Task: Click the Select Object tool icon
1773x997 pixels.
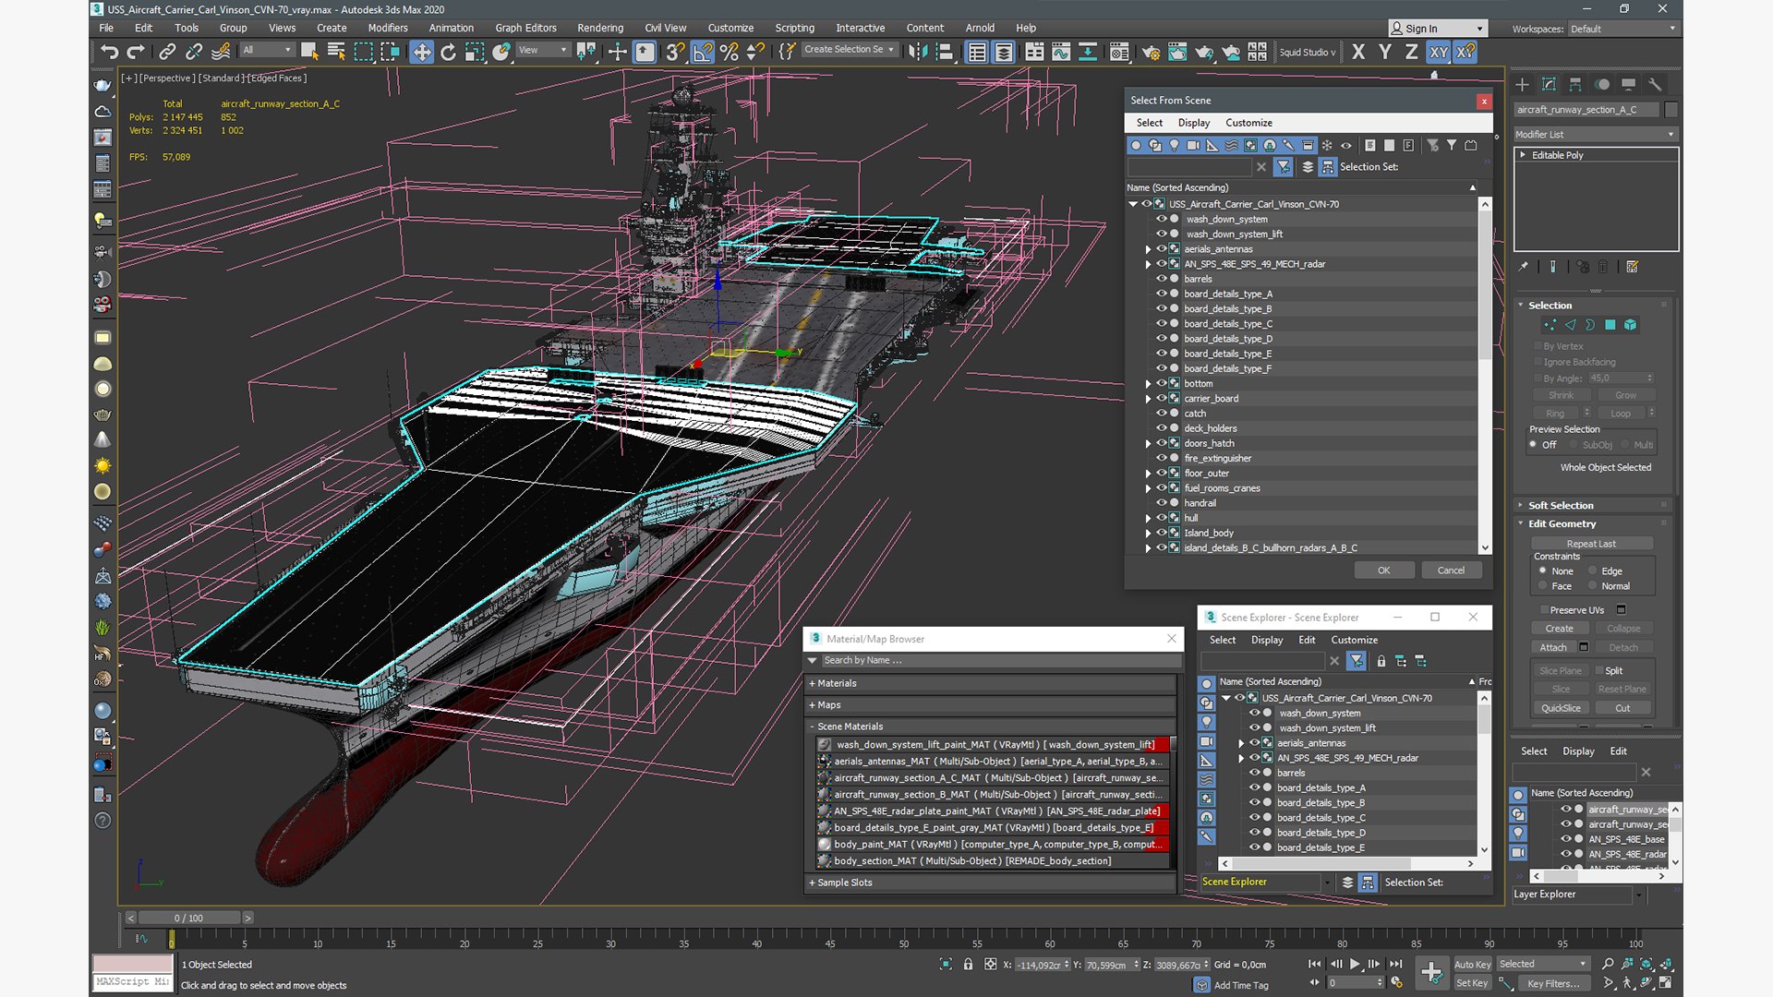Action: pyautogui.click(x=309, y=53)
